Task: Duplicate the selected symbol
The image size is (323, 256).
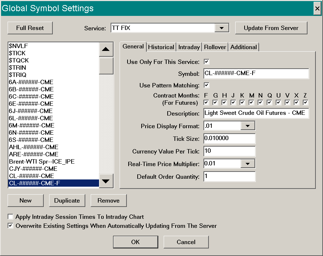Action: [x=67, y=200]
